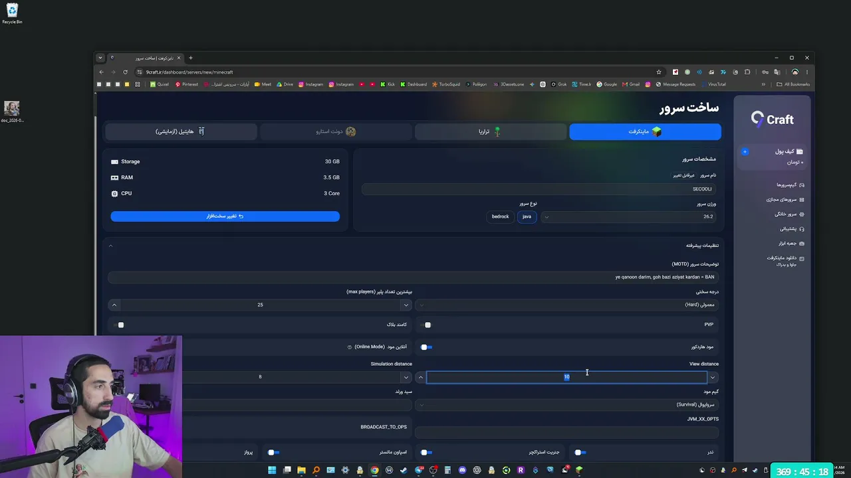Toggle اسپاون مانستر switch
Viewport: 851px width, 478px height.
[274, 453]
